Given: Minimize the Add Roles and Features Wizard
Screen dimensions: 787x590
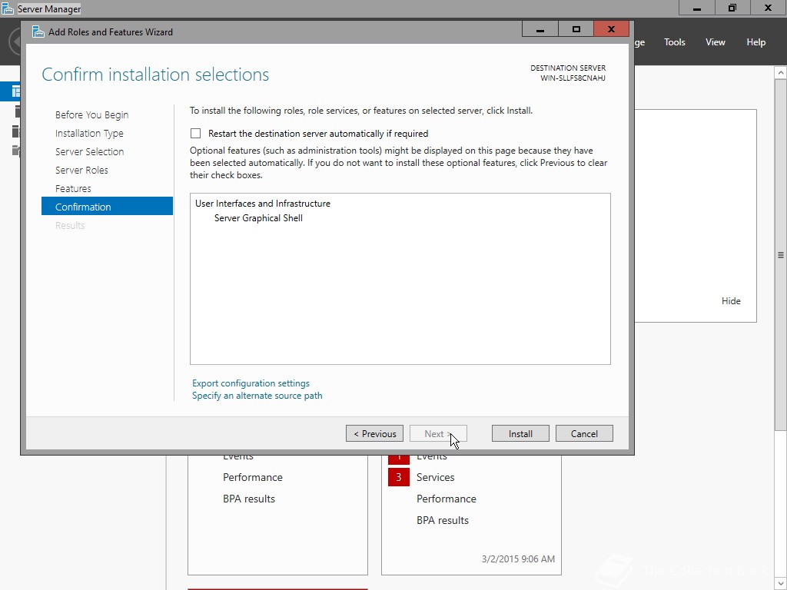Looking at the screenshot, I should click(540, 29).
